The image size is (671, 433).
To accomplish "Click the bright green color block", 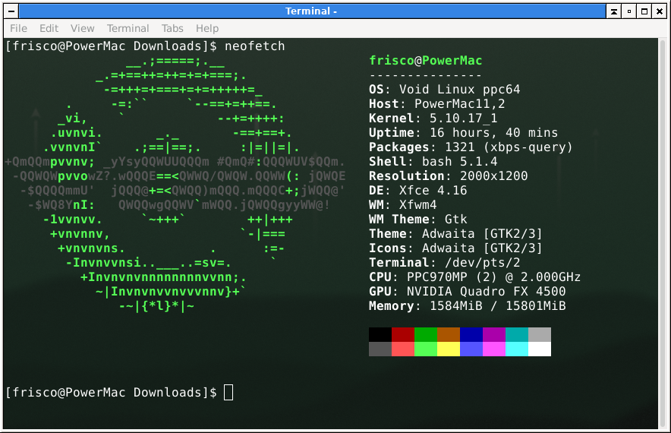I will tap(426, 349).
